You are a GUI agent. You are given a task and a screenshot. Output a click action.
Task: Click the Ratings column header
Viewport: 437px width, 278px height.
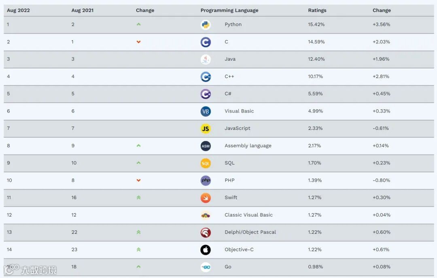[317, 11]
